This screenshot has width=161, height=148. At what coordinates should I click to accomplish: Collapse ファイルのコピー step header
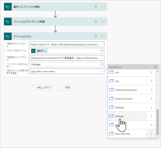point(55,36)
